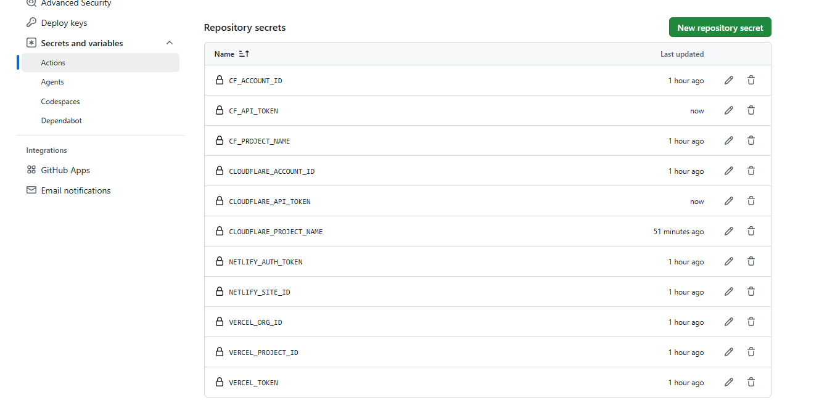This screenshot has height=416, width=835.
Task: Click the CLOUDFLARE_PROJECT_NAME secret name
Action: point(276,232)
